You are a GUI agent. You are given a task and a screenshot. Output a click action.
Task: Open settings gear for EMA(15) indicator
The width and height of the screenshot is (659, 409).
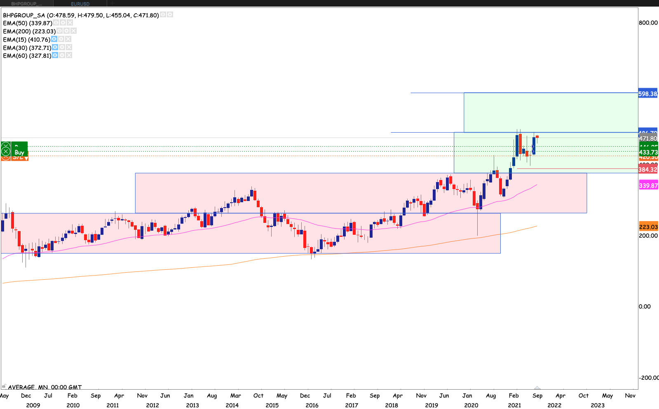[x=61, y=39]
